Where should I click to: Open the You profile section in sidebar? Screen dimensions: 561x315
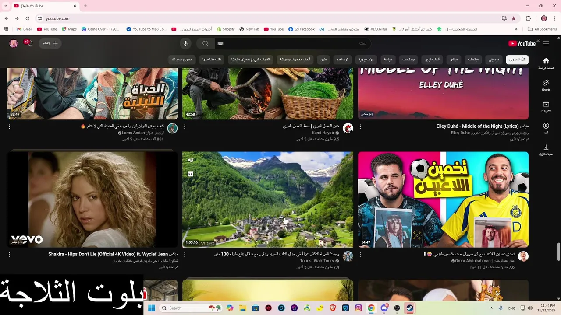[546, 128]
